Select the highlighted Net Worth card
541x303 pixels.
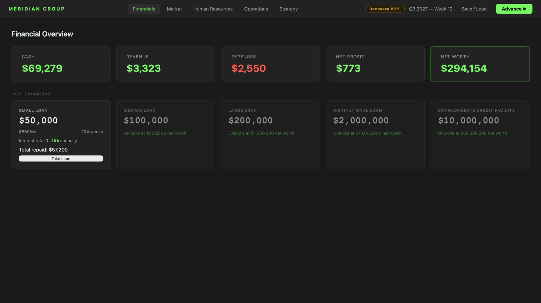pyautogui.click(x=480, y=64)
